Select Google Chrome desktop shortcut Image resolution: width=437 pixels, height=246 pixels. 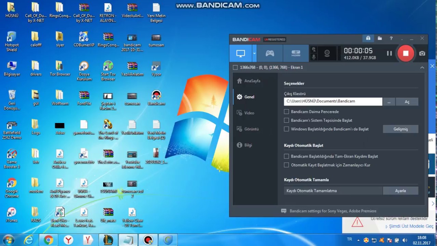pyautogui.click(x=12, y=188)
